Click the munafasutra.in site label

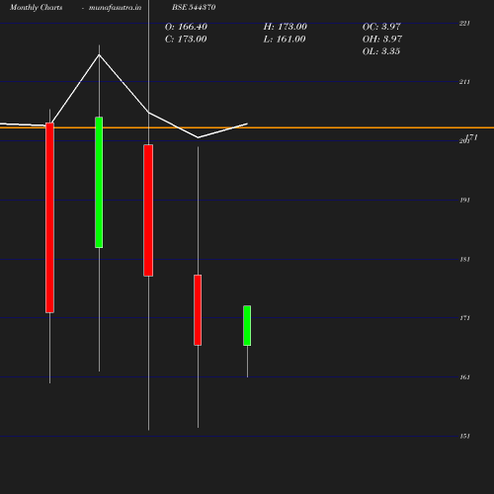pos(115,7)
